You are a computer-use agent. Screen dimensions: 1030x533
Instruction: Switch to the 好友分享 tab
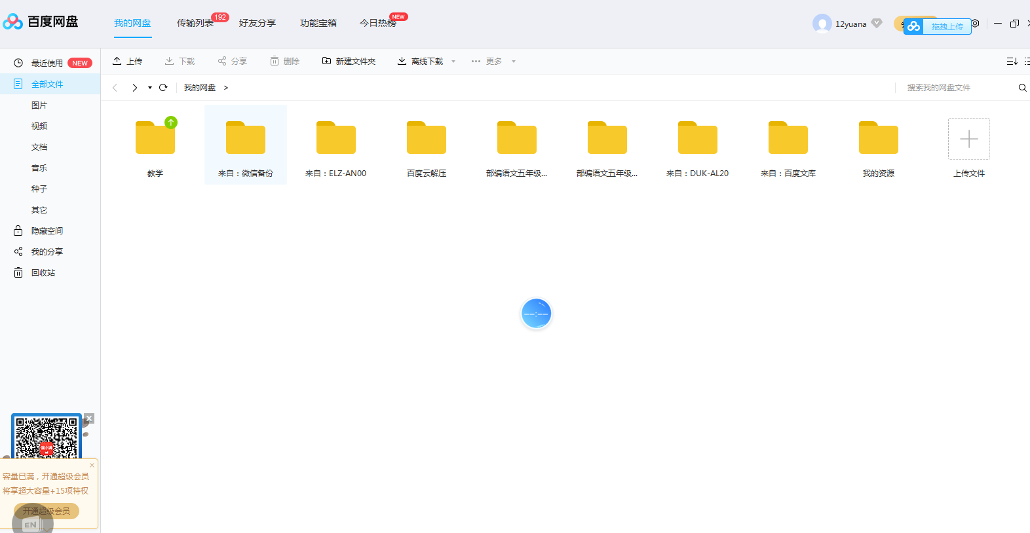257,24
